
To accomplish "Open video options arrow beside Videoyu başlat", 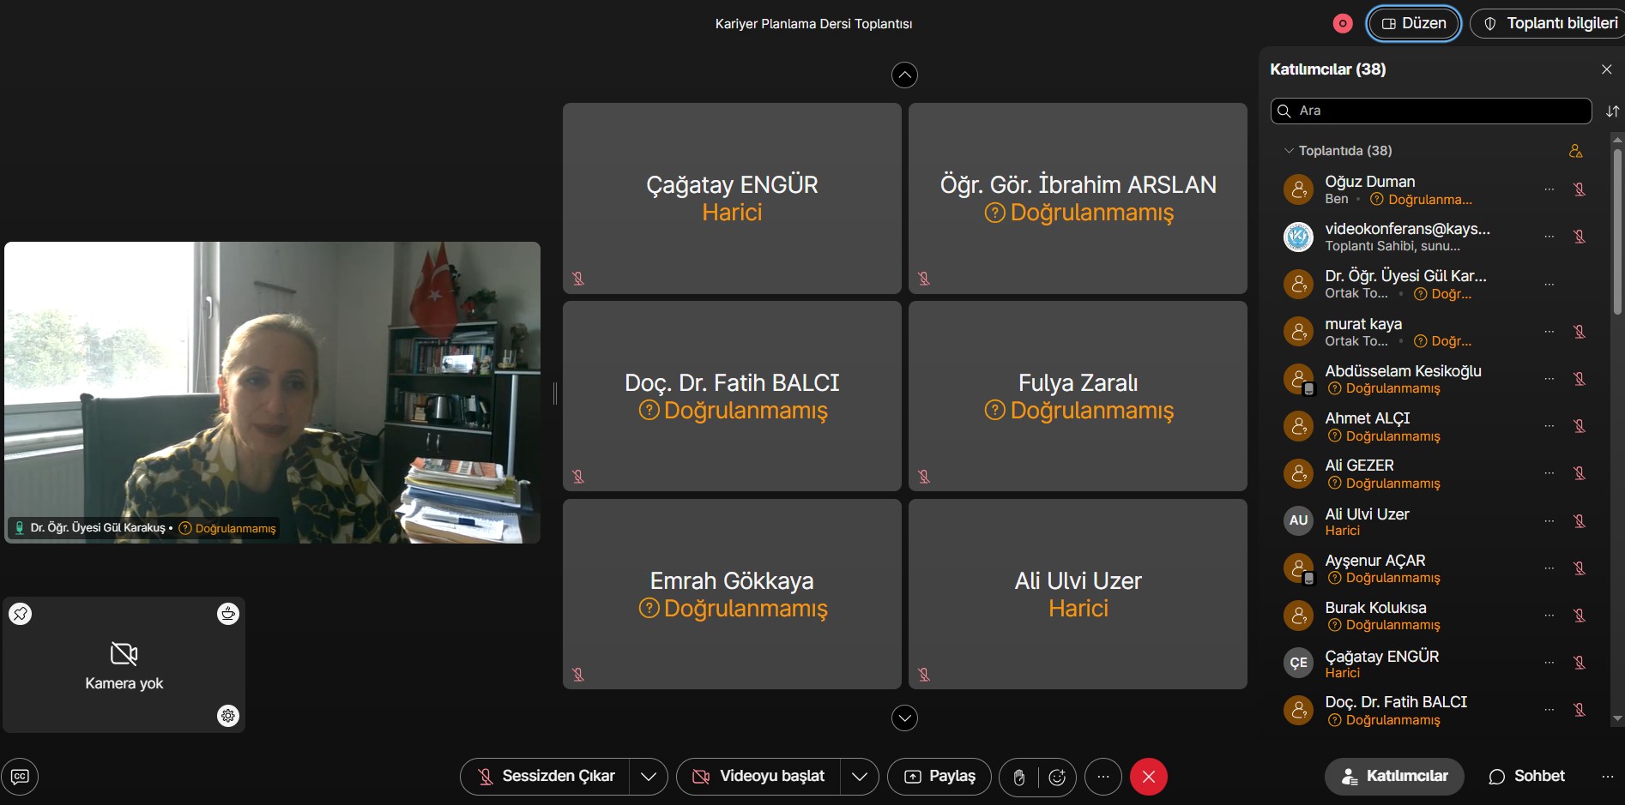I will pos(859,777).
